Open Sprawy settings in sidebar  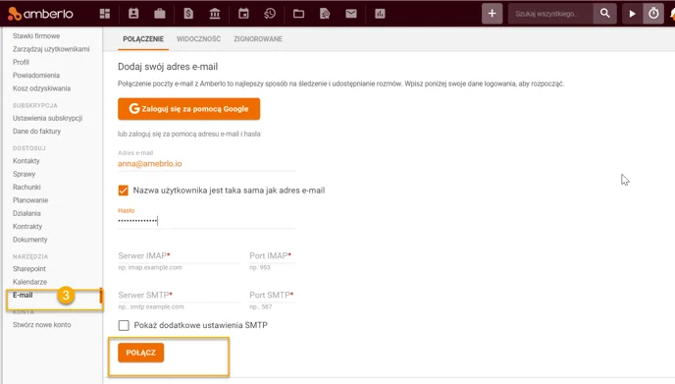[x=24, y=174]
